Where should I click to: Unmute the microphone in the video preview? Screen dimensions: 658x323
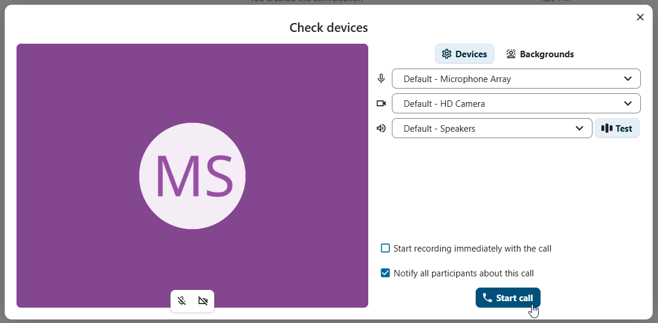coord(182,301)
